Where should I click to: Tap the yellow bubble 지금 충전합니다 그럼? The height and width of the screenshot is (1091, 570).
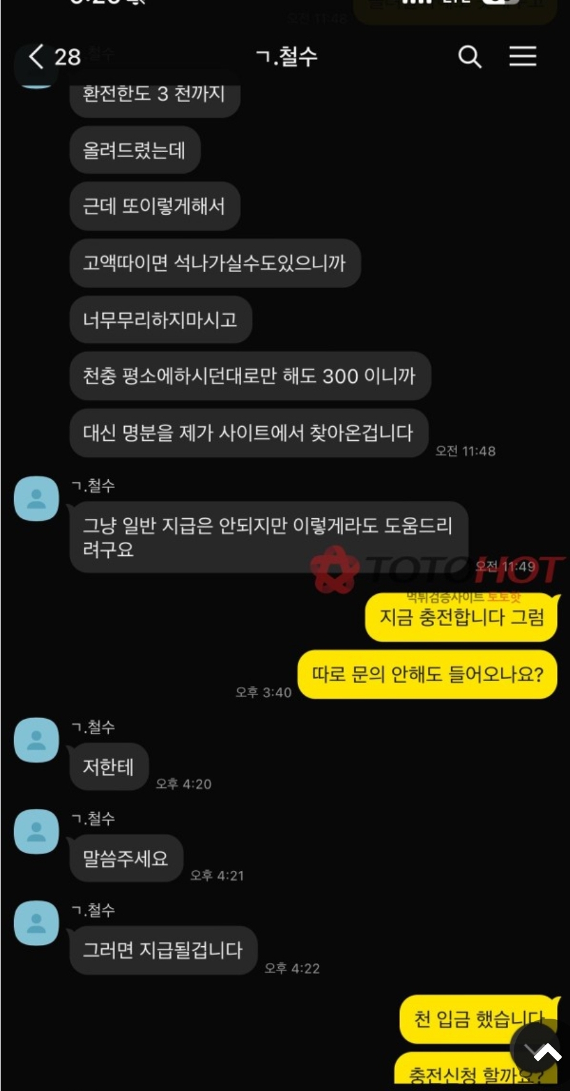[461, 617]
